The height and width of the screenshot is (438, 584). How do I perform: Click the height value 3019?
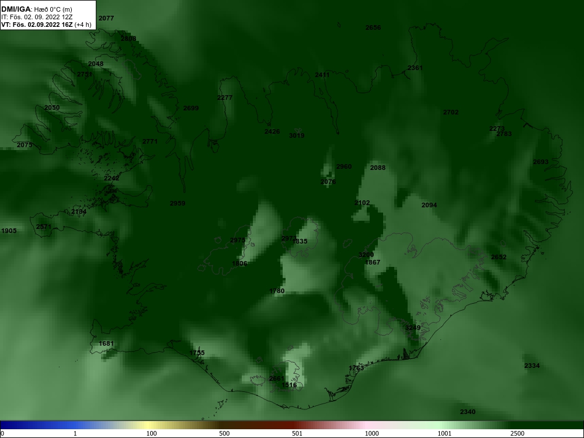[297, 135]
